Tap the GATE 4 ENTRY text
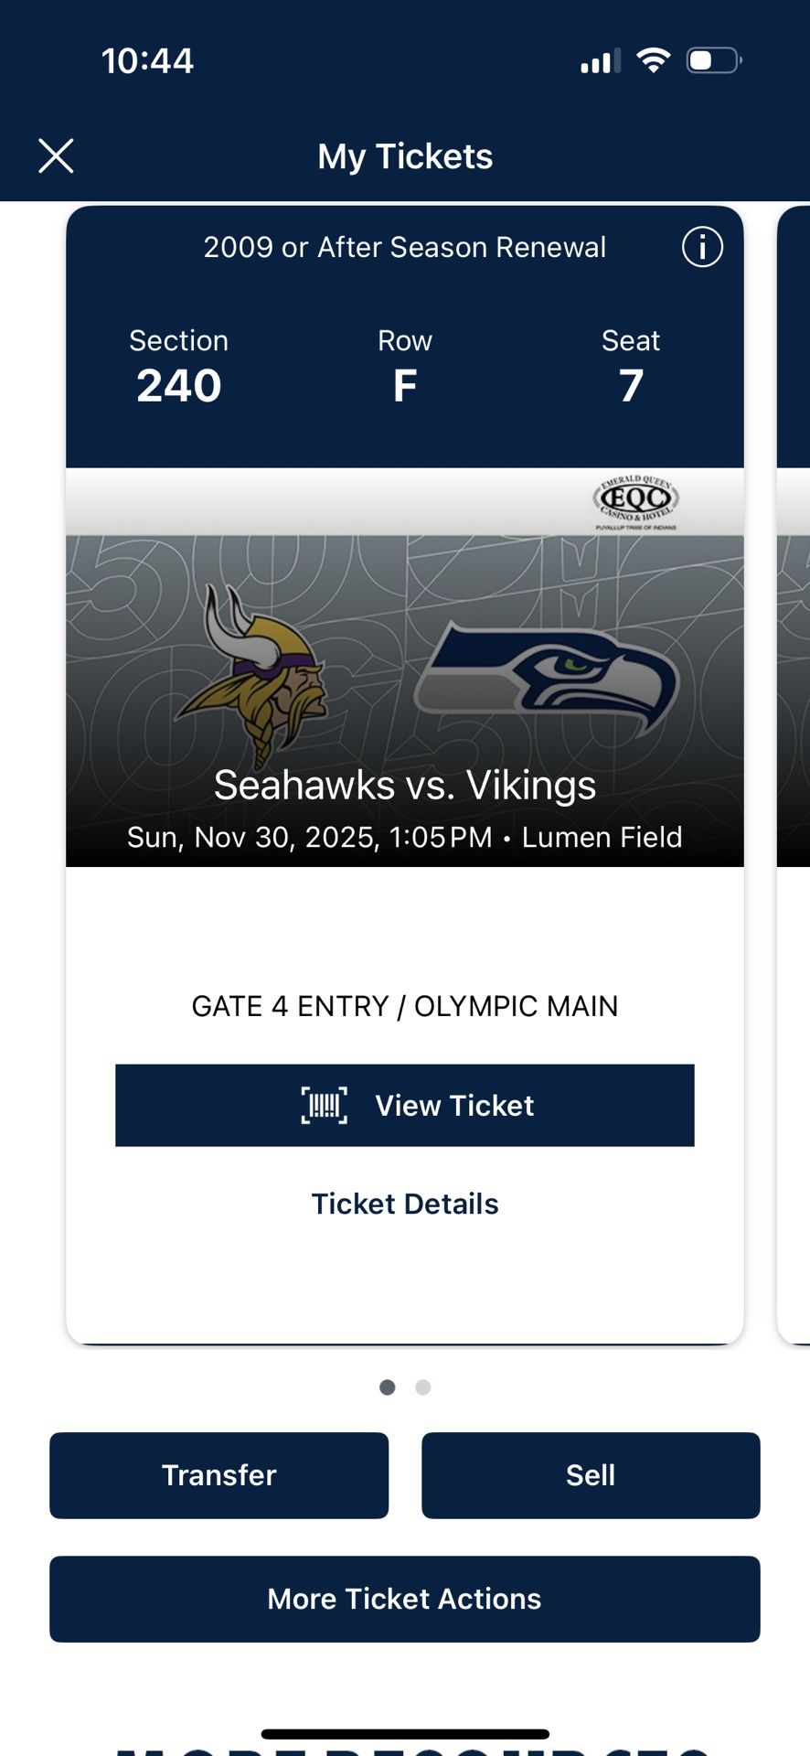 405,1005
